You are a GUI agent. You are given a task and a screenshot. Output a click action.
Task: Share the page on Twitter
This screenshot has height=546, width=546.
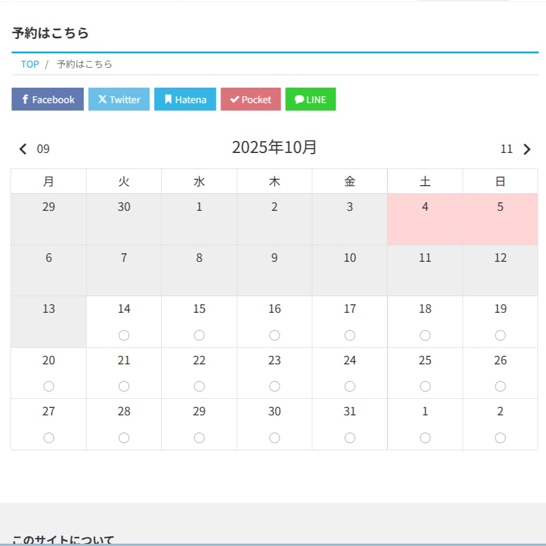[x=119, y=99]
